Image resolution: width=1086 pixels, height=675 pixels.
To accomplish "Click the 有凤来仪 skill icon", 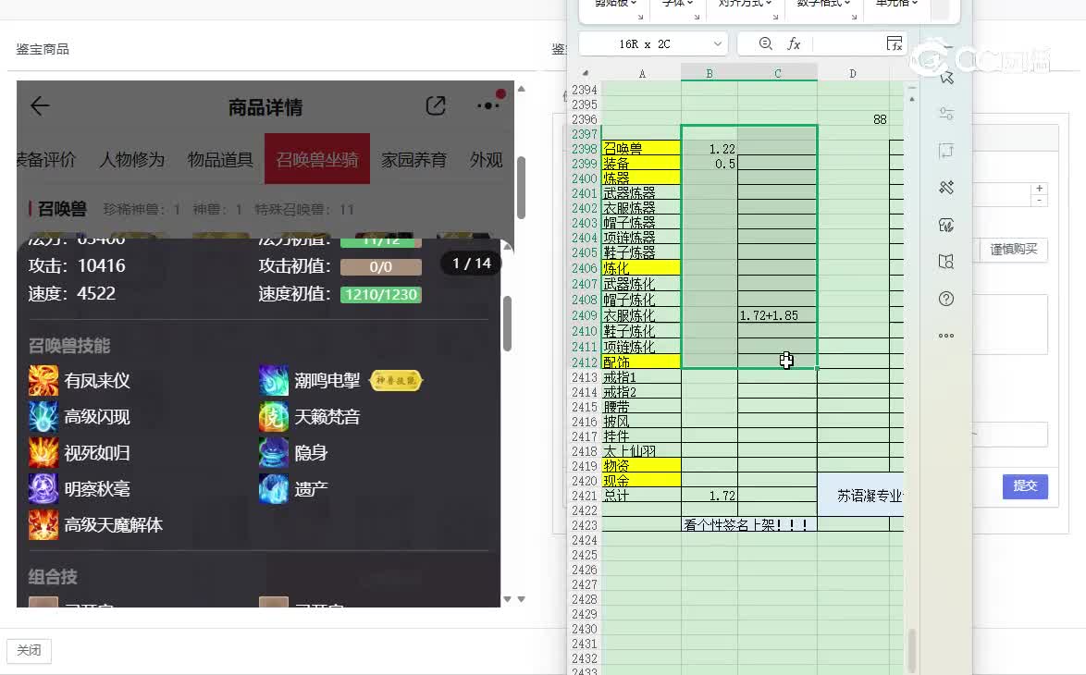I will (x=43, y=380).
